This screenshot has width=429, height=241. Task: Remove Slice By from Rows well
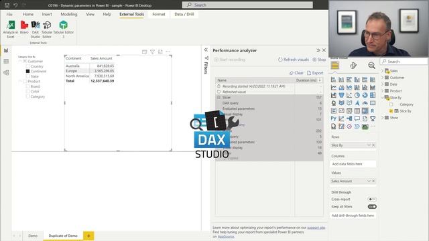pos(373,145)
